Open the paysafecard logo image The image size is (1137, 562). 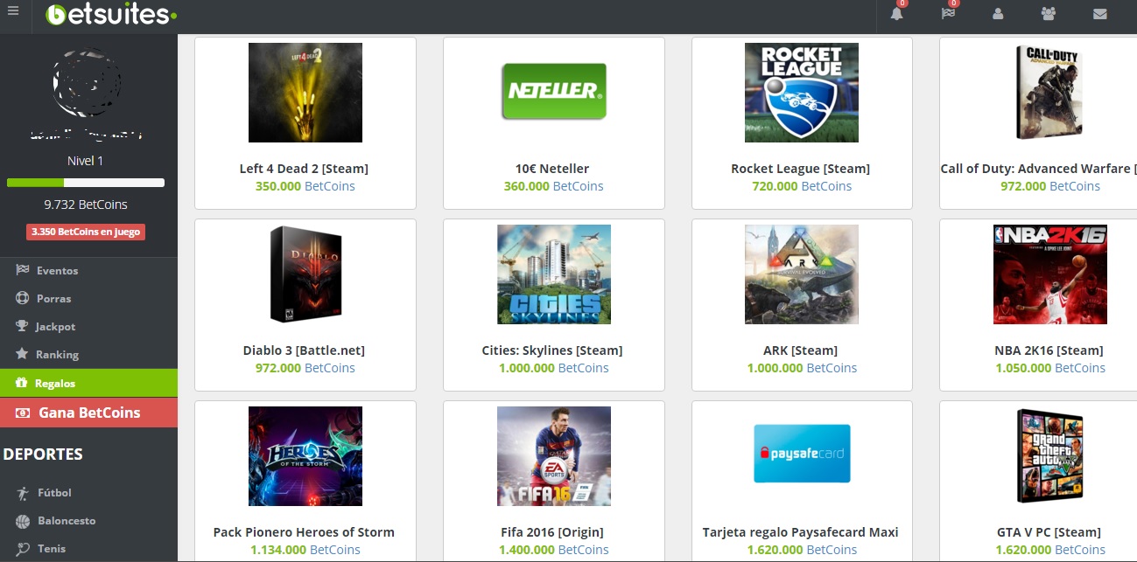(x=802, y=454)
